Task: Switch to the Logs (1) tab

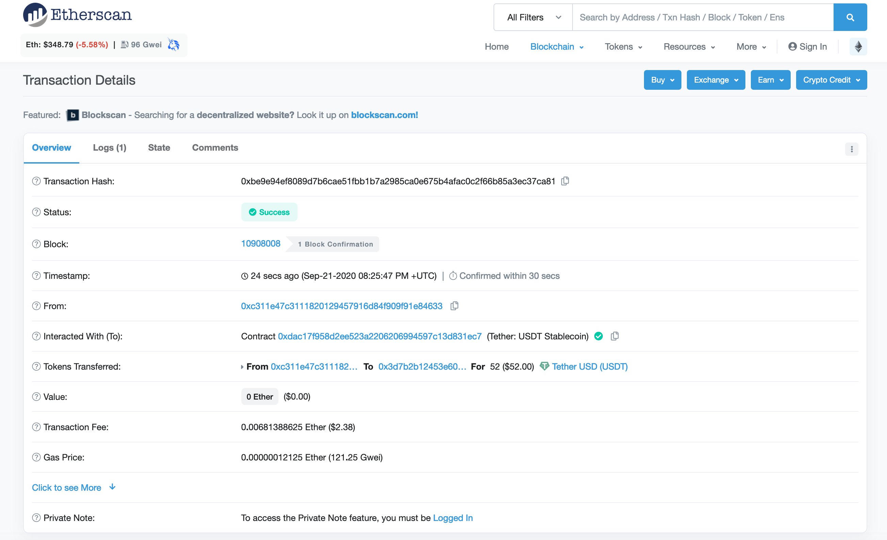Action: click(x=110, y=148)
